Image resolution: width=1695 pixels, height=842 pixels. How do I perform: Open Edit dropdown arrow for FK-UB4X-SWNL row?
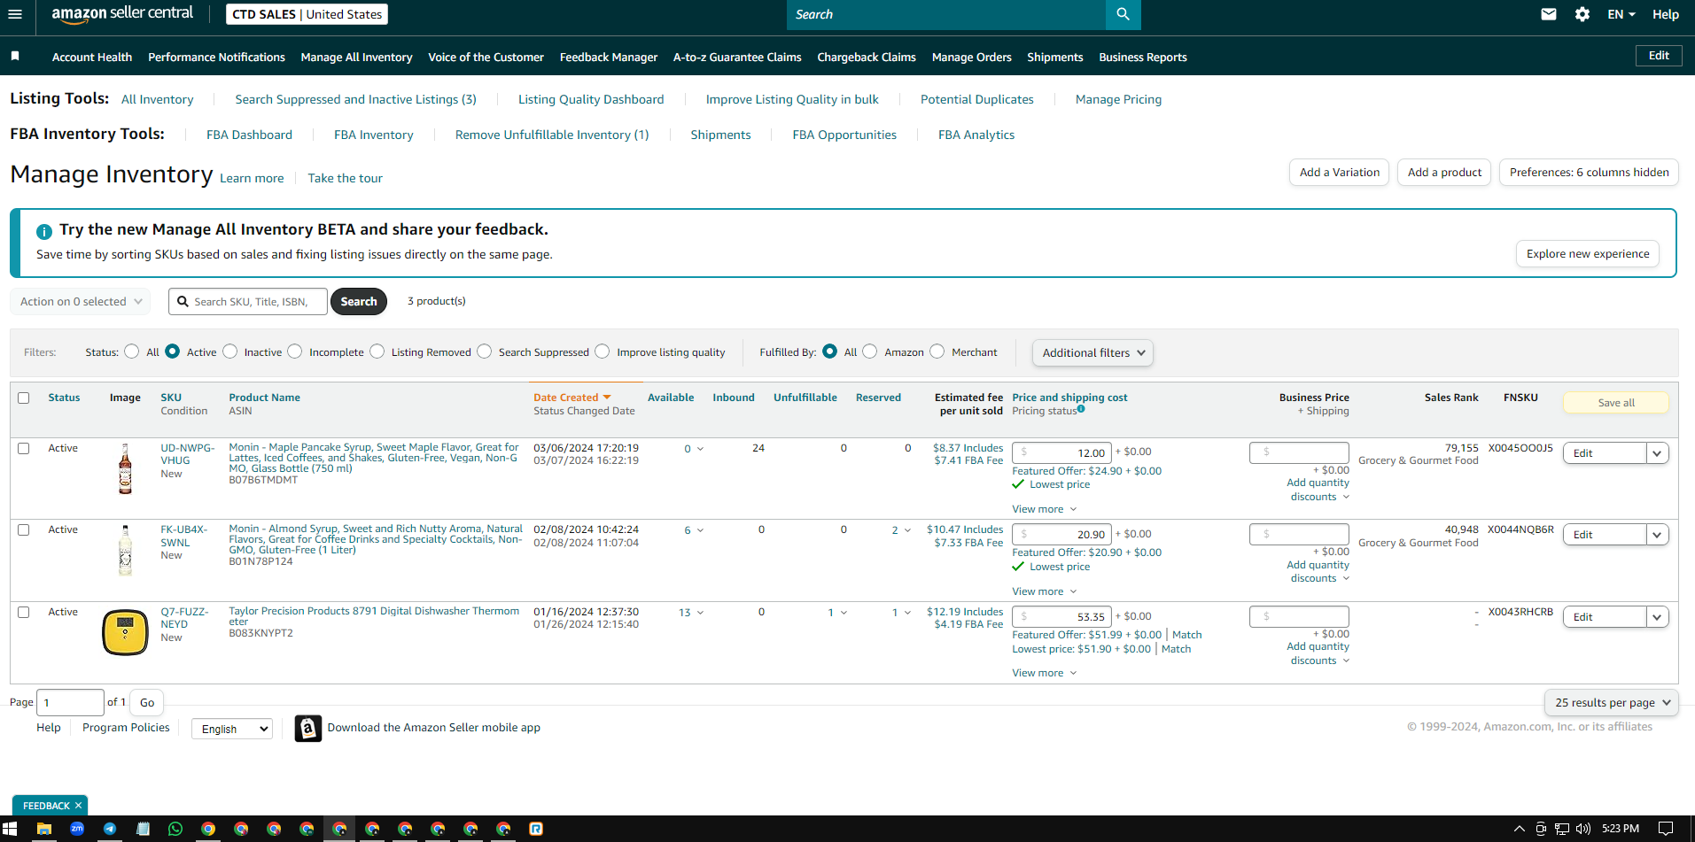1657,534
